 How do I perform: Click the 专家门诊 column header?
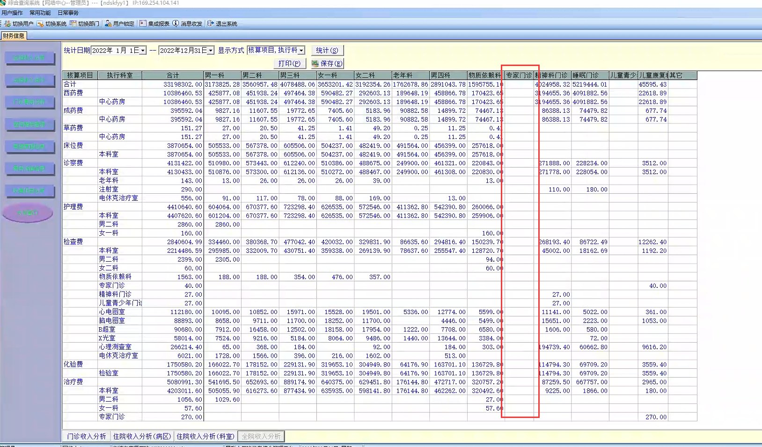519,75
